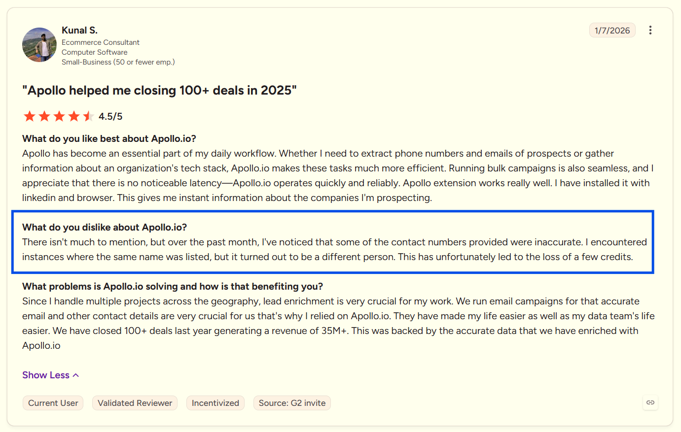Image resolution: width=681 pixels, height=432 pixels.
Task: Open Kunal S. profile picture
Action: coord(39,45)
